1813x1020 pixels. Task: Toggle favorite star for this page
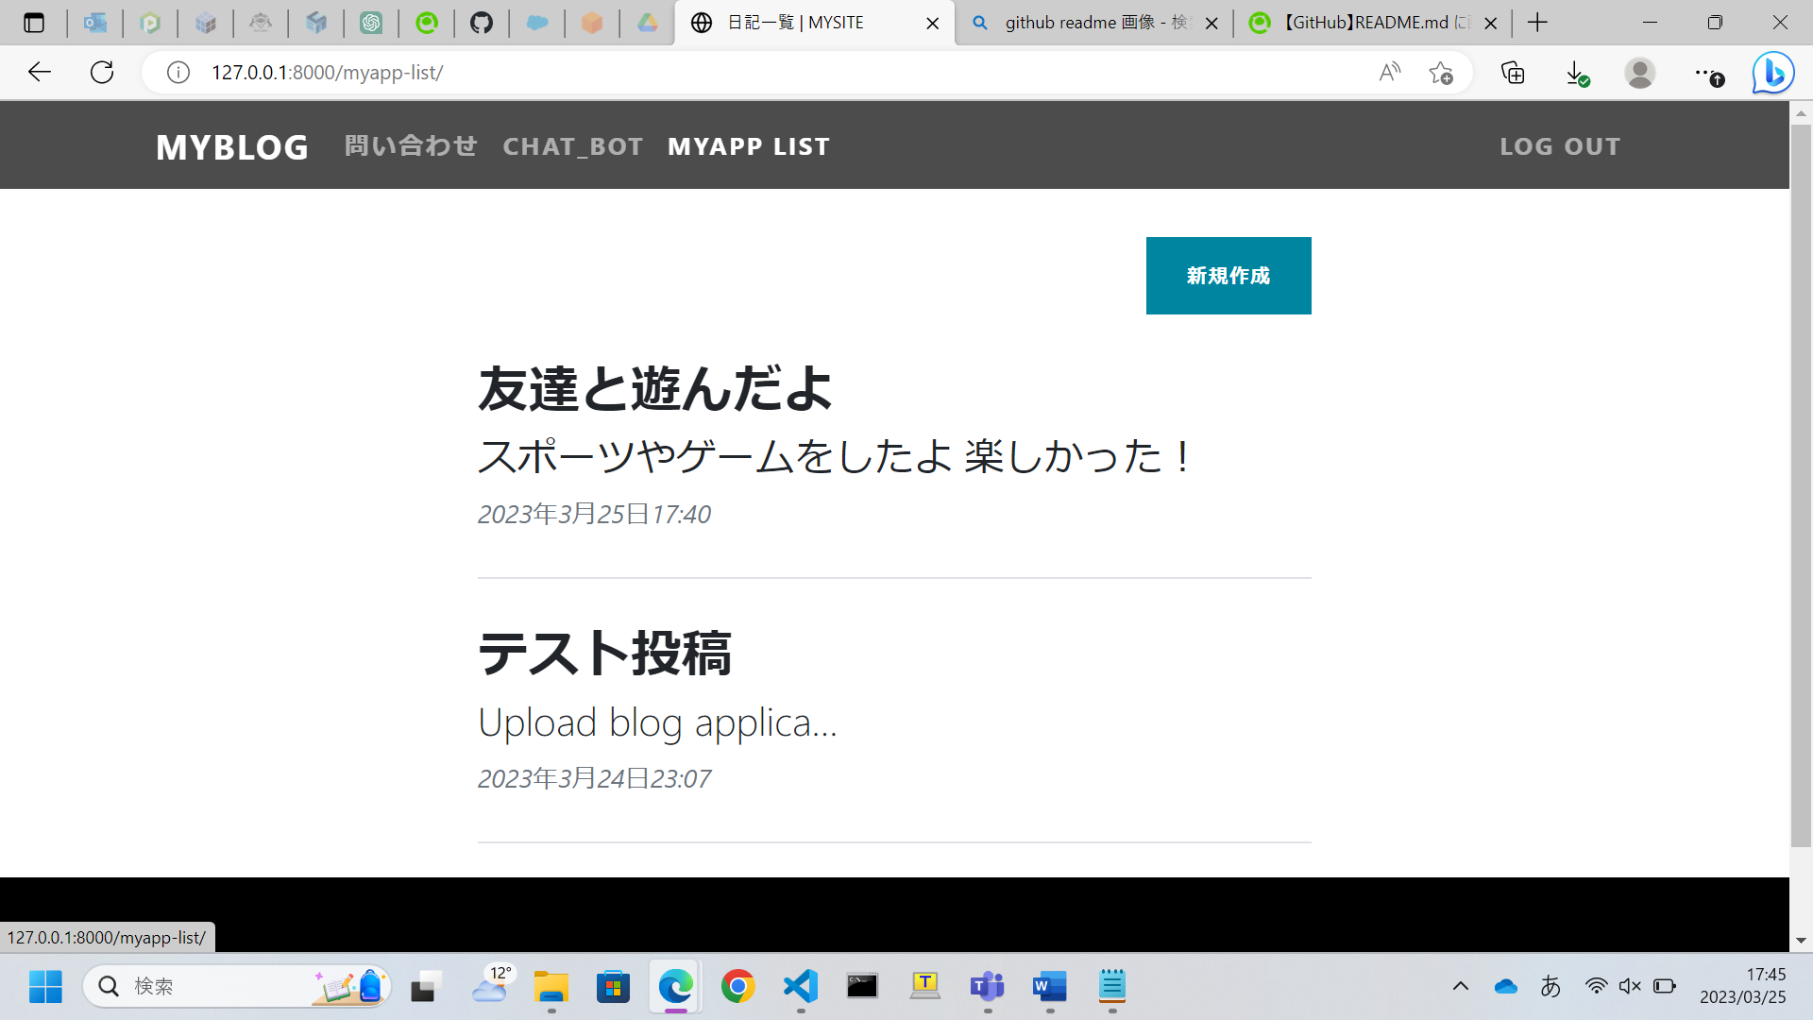pyautogui.click(x=1441, y=72)
